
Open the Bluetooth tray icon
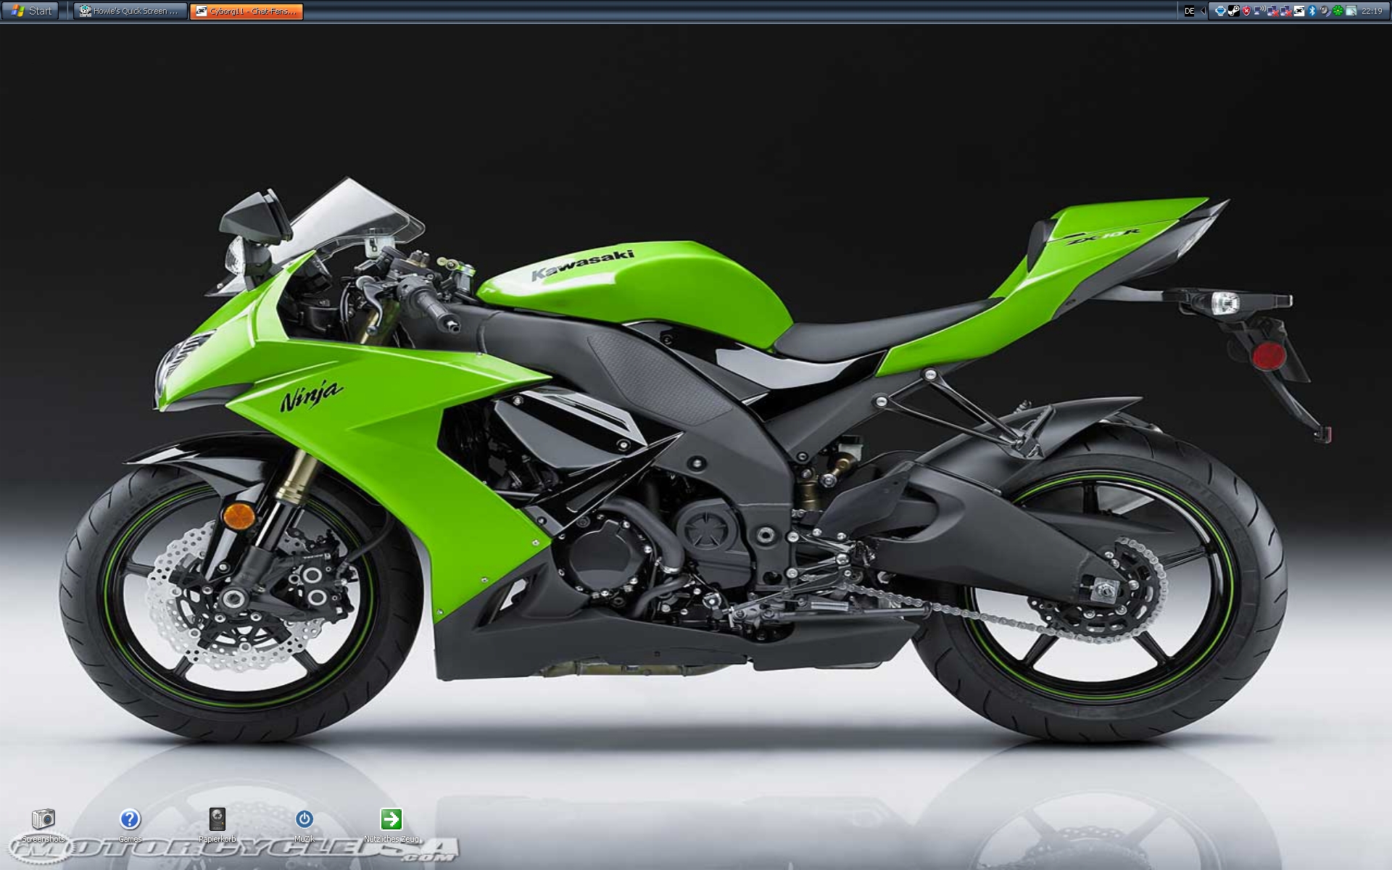point(1312,11)
